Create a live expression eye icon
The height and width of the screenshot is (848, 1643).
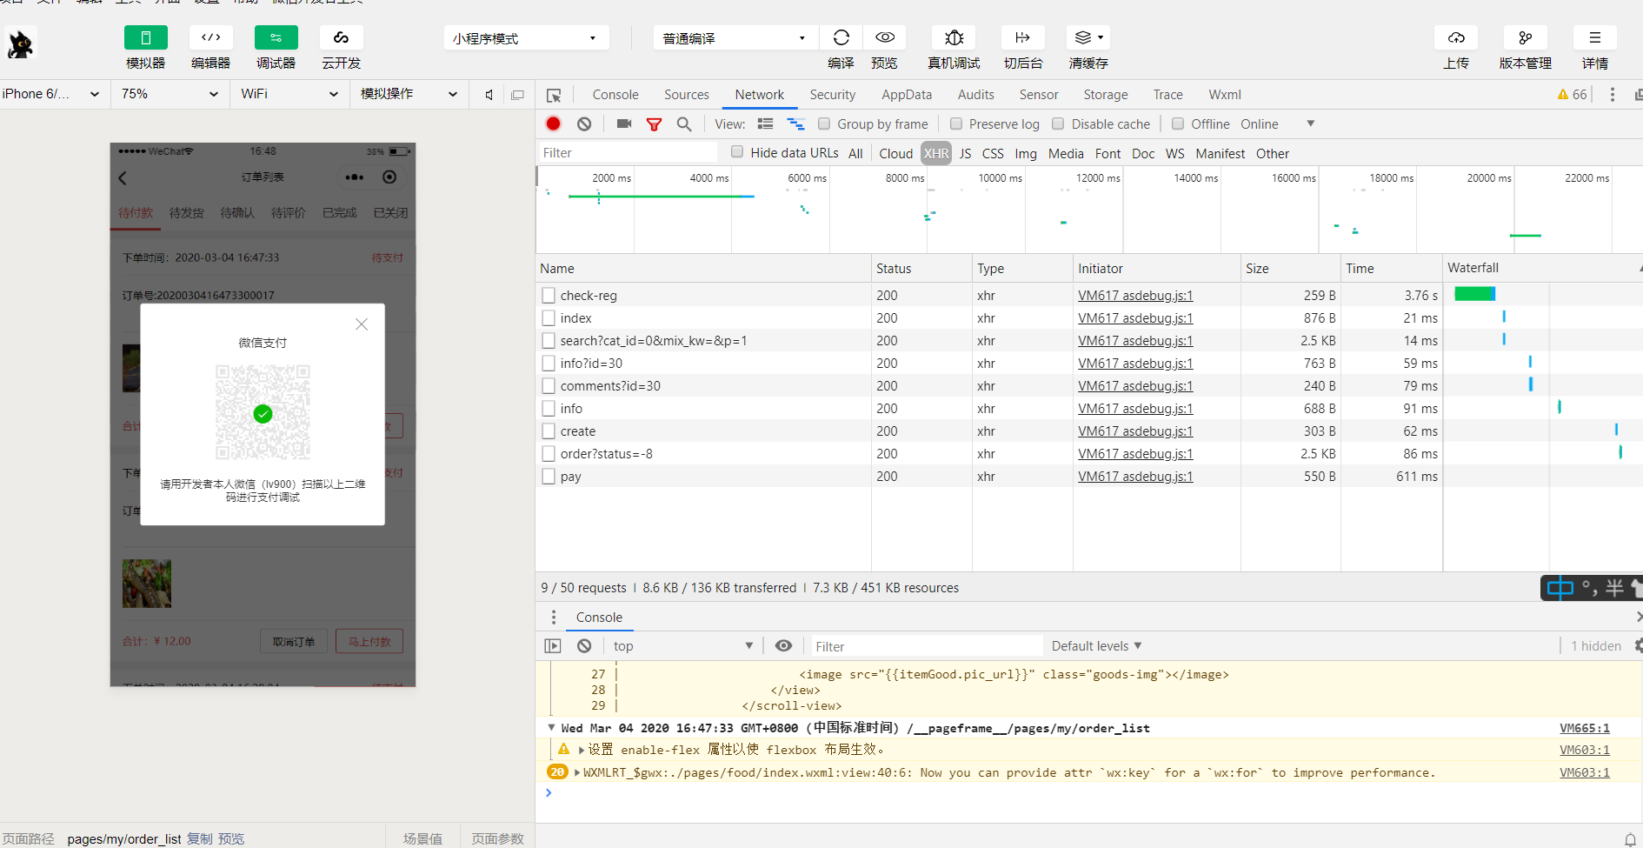coord(783,645)
